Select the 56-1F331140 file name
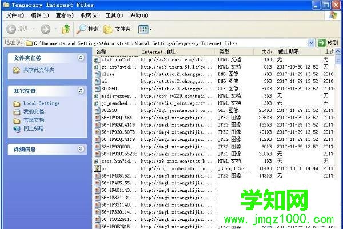The width and height of the screenshot is (343, 229). (x=118, y=205)
